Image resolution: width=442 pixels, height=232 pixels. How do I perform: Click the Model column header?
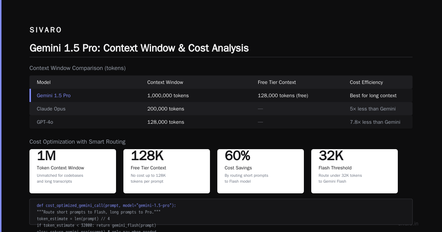point(44,82)
